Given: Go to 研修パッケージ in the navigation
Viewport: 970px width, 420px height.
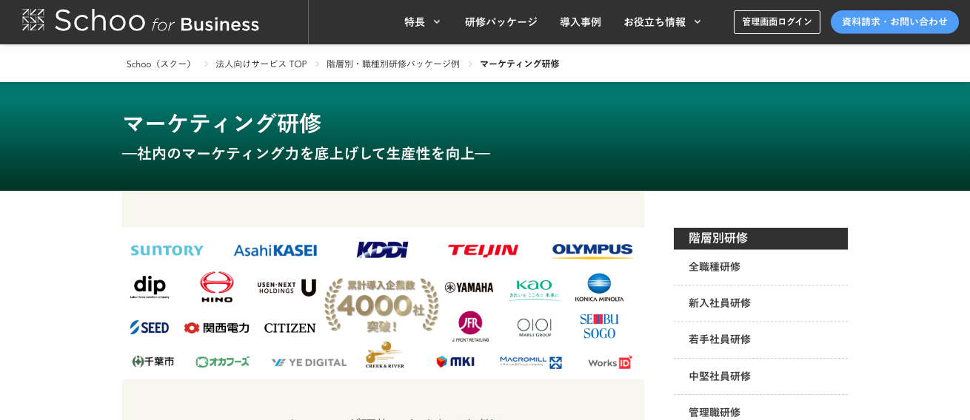Looking at the screenshot, I should click(x=501, y=22).
